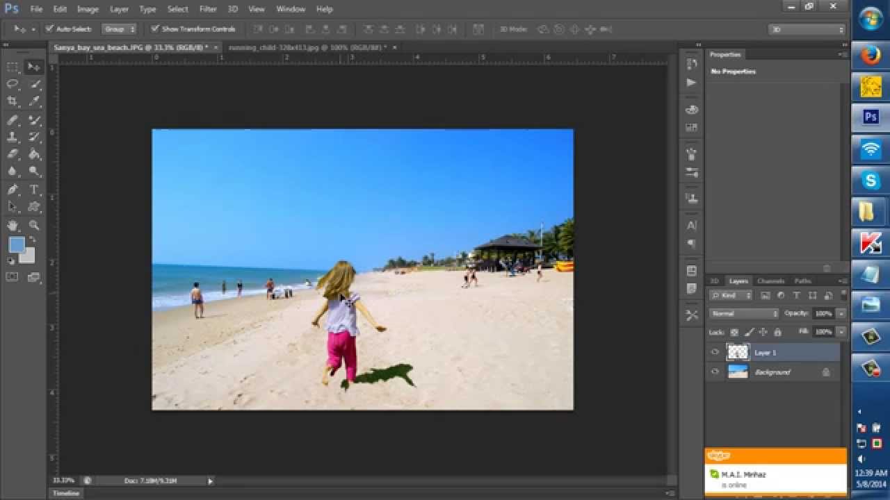
Task: Click the Layer 1 thumbnail
Action: [738, 352]
